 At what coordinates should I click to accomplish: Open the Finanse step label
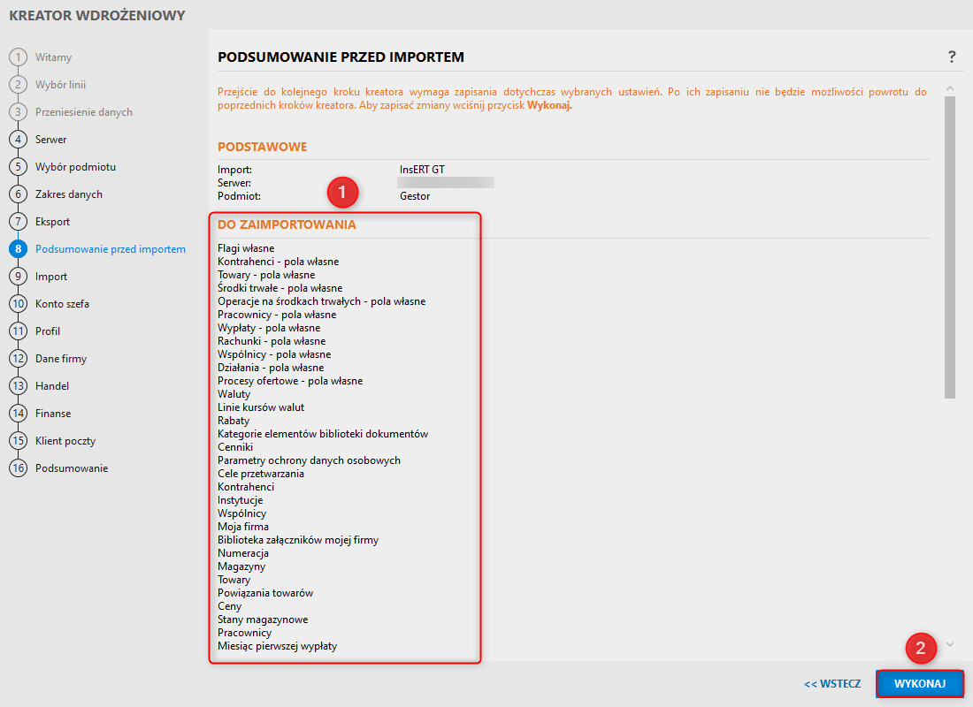coord(53,413)
